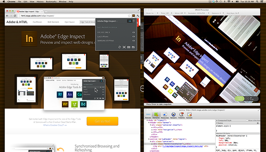This screenshot has height=152, width=266.
Task: Open Chrome's wrench settings menu
Action: (x=138, y=16)
